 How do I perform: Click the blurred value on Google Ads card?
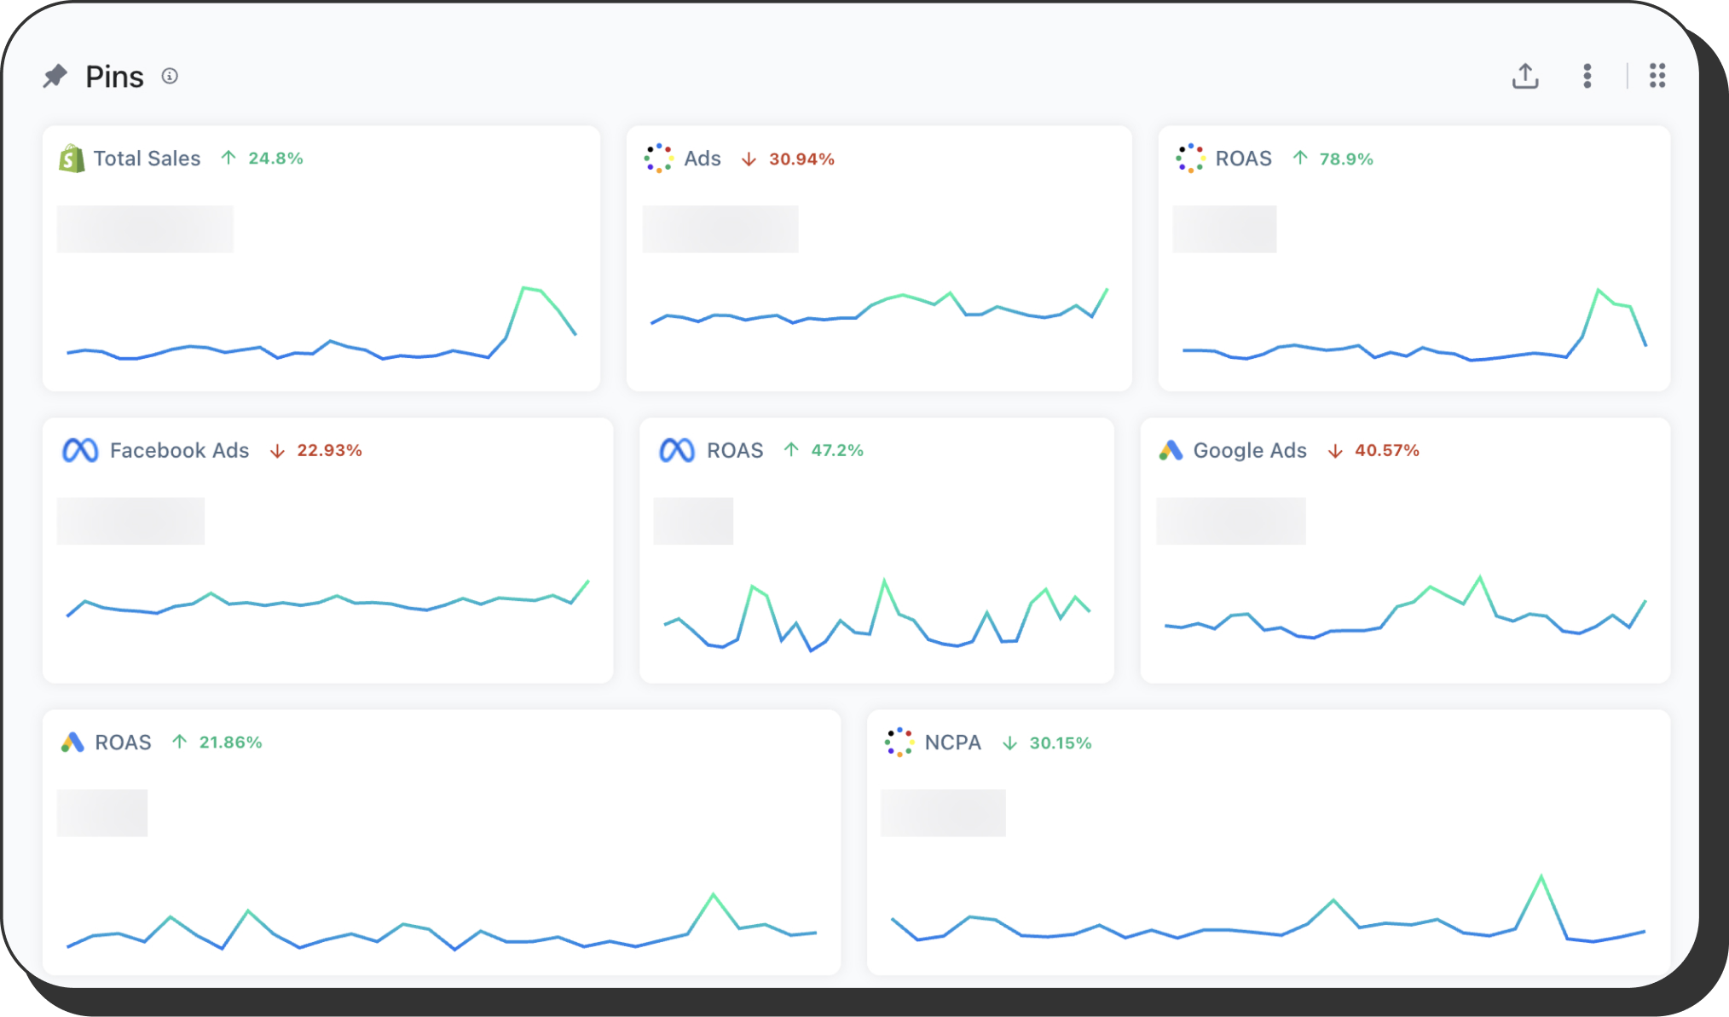click(x=1230, y=521)
